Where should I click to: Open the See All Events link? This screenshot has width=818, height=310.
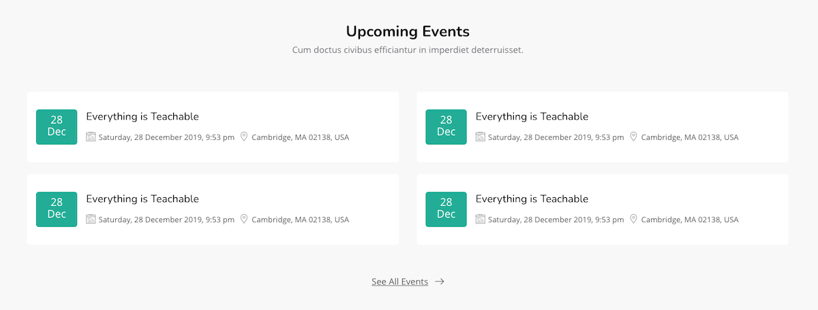(x=399, y=281)
